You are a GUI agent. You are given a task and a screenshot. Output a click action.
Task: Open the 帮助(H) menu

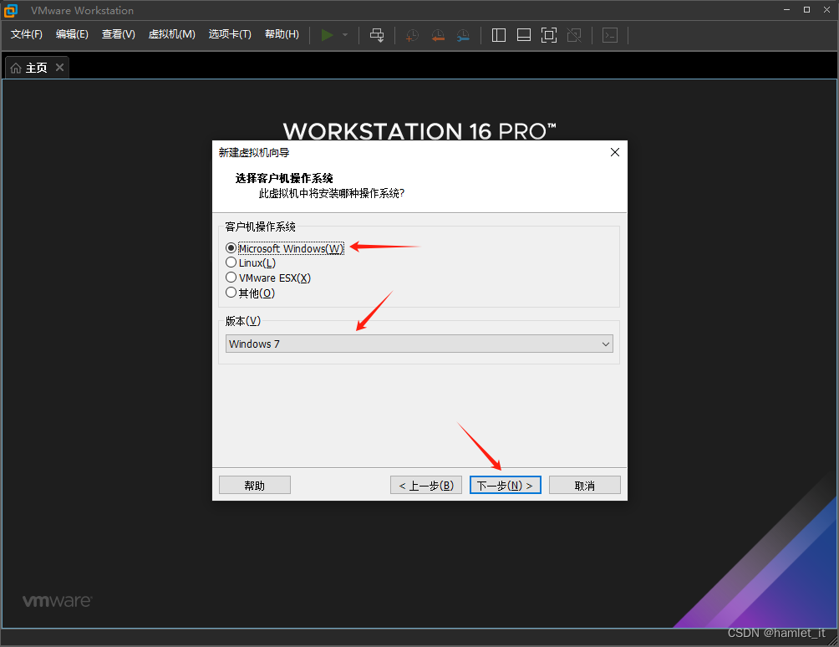pos(282,34)
